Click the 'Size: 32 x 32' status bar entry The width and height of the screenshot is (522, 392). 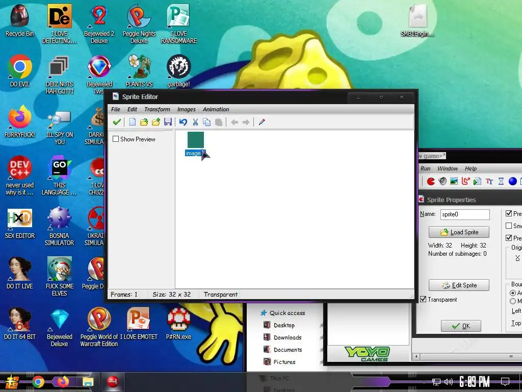(x=171, y=295)
